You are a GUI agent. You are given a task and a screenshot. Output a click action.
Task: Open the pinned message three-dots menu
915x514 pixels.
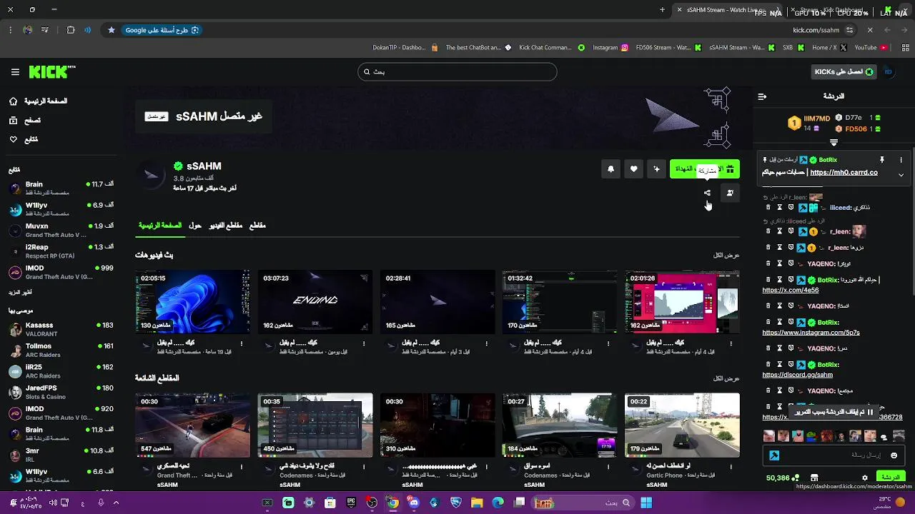[x=901, y=160]
